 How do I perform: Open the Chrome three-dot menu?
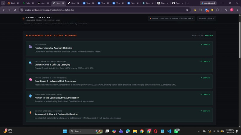(237, 10)
